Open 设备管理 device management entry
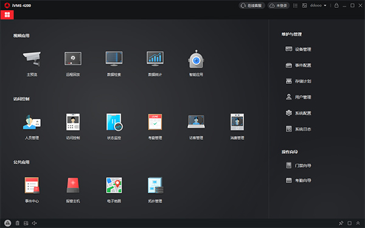The image size is (365, 228). tap(298, 49)
